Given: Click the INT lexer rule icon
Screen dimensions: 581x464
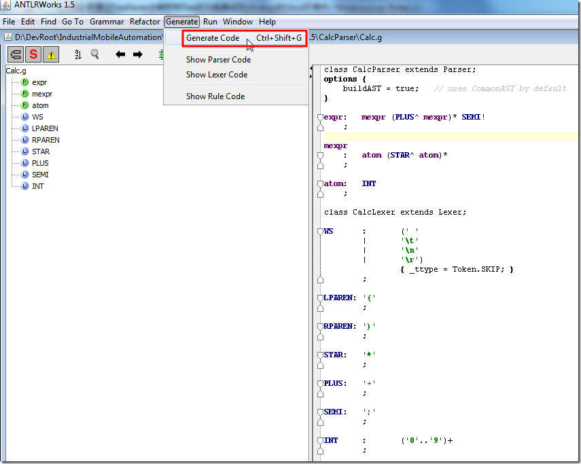Looking at the screenshot, I should (25, 186).
